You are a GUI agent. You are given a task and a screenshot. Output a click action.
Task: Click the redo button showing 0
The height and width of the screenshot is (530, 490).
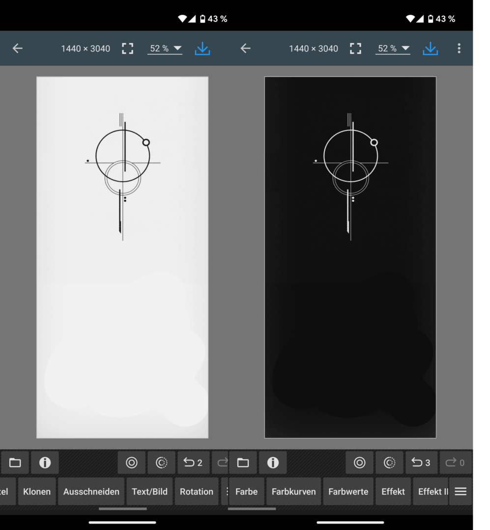[455, 462]
